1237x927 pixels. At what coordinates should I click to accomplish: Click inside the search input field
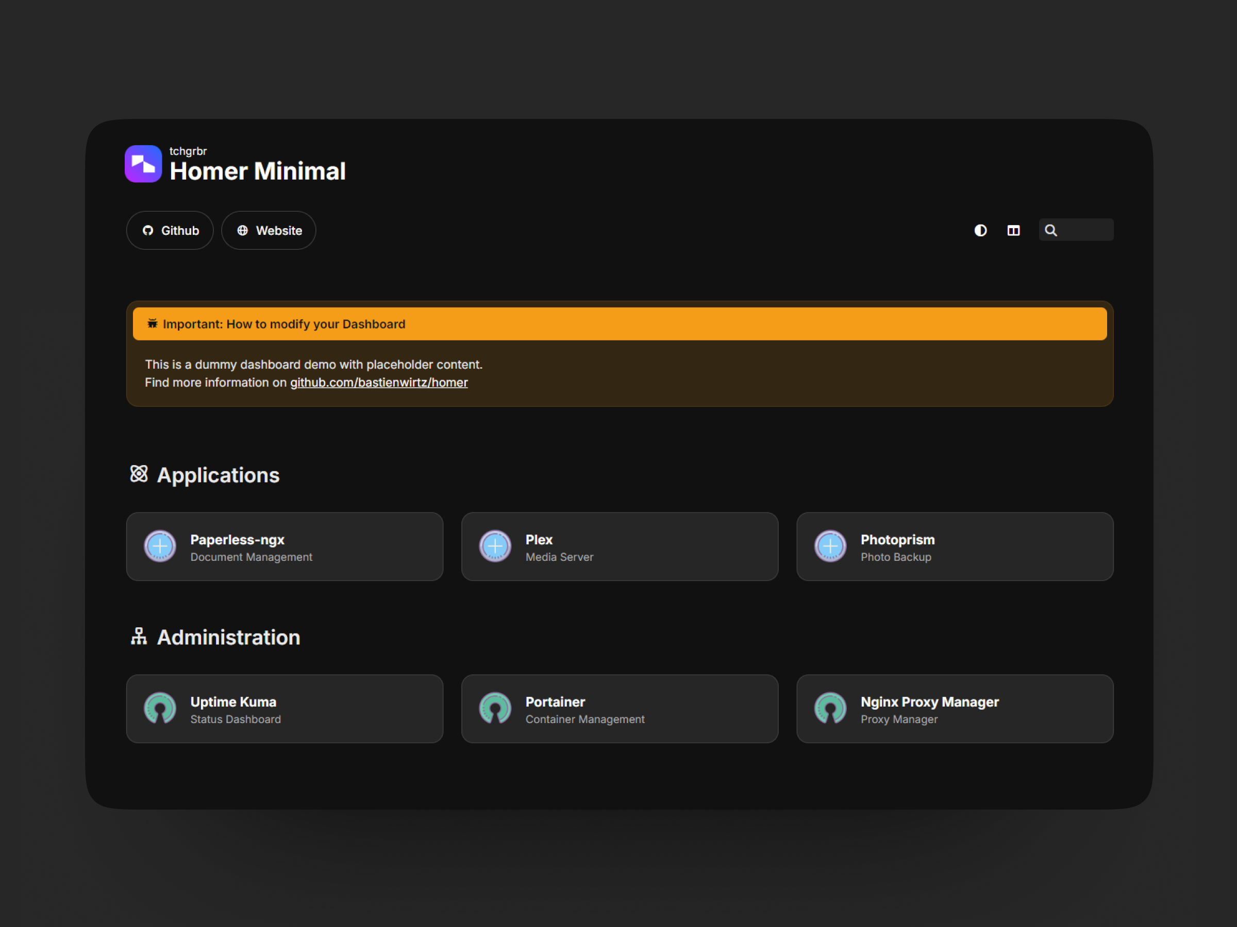[x=1085, y=230]
